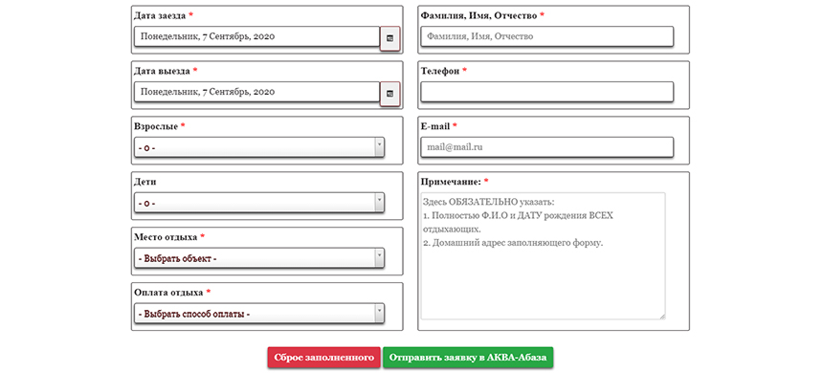Click the Примечание: label
823x373 pixels.
click(x=452, y=182)
